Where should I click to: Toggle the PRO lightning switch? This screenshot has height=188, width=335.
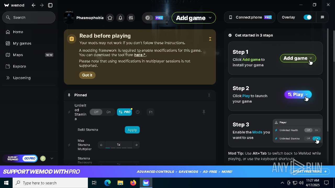(x=149, y=18)
